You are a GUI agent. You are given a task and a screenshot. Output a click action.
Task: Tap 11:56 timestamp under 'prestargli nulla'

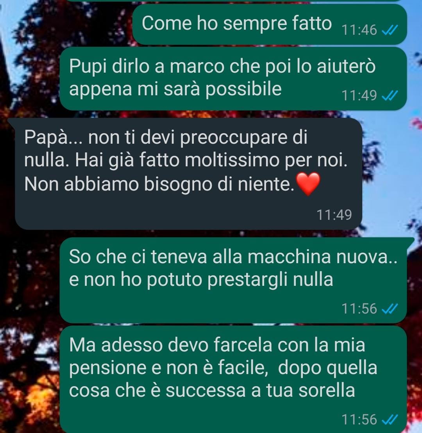[x=359, y=309]
